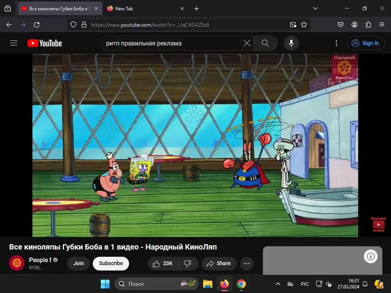Open network and volume quick settings
The image size is (391, 293).
[x=324, y=284]
